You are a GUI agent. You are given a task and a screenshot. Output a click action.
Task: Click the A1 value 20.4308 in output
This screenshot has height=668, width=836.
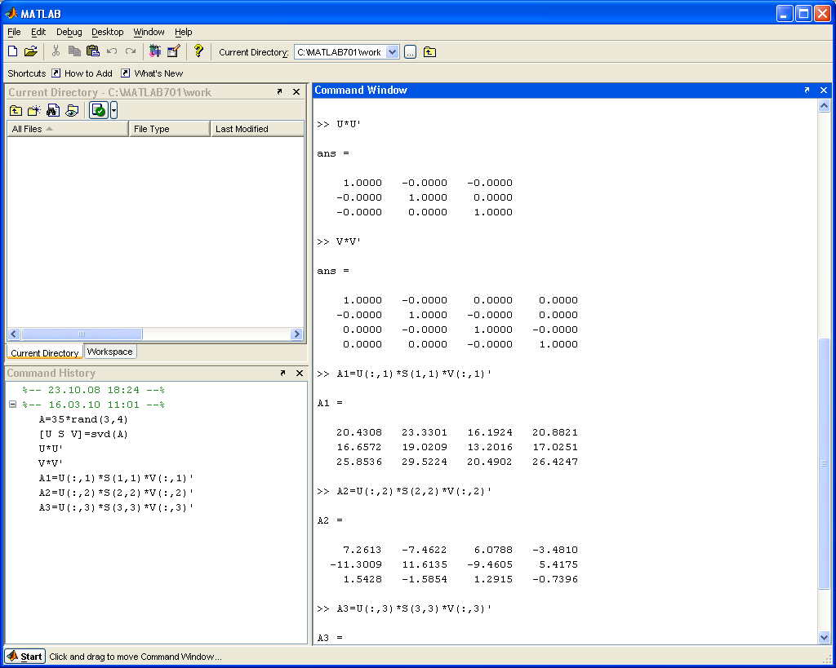point(359,432)
